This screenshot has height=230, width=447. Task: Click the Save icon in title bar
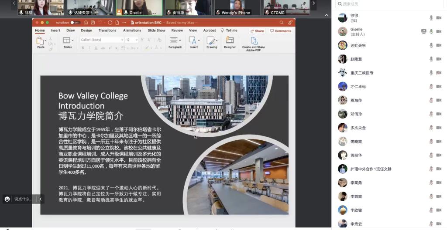click(x=93, y=23)
